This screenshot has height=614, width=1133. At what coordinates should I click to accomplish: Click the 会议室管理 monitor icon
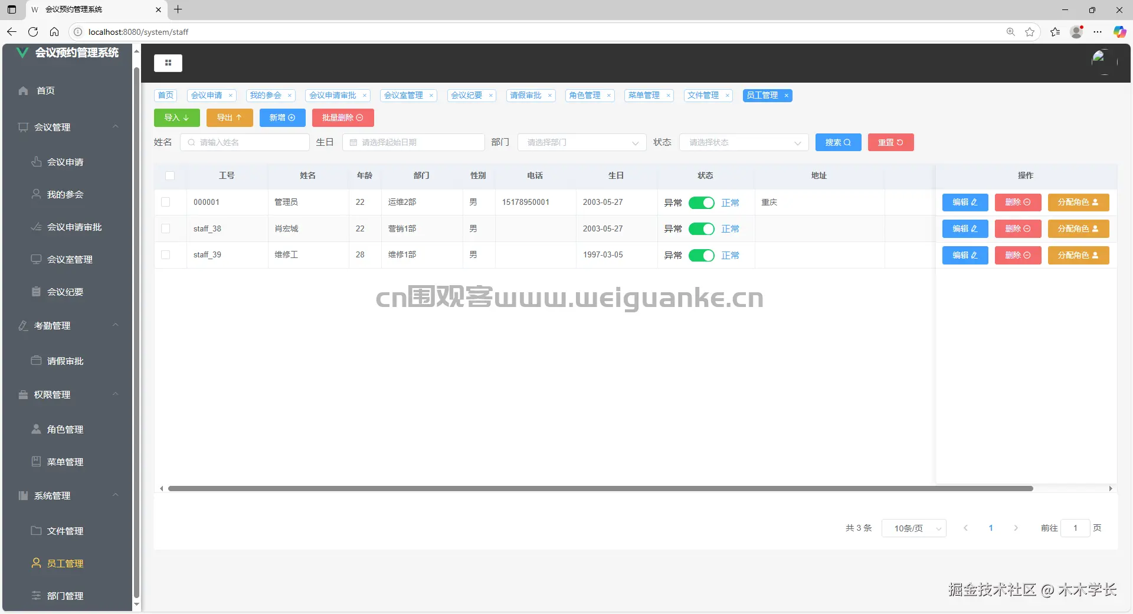pyautogui.click(x=36, y=259)
